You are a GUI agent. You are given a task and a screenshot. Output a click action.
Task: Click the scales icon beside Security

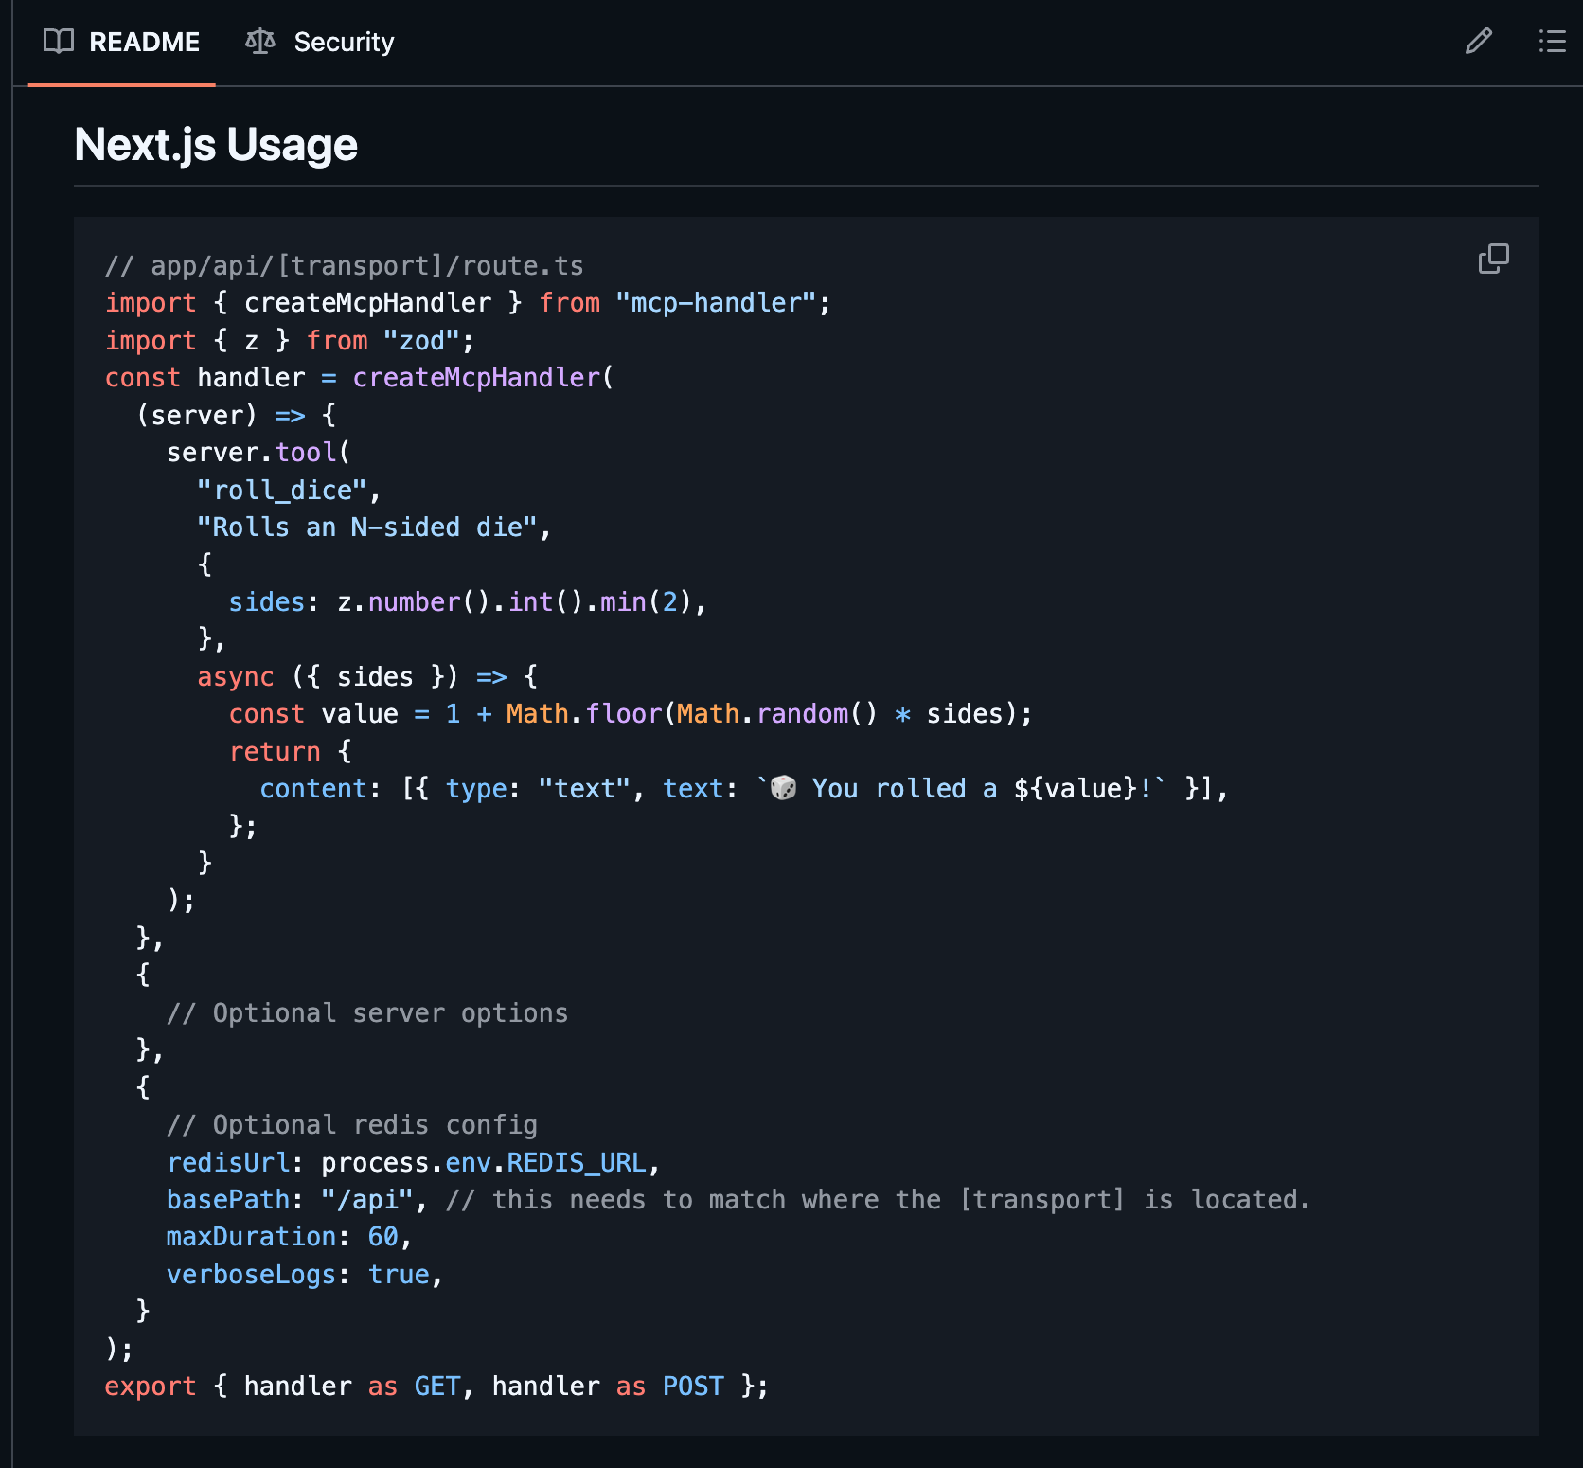click(x=259, y=42)
